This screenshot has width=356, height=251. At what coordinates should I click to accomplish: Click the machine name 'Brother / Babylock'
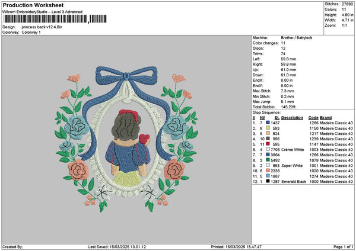click(297, 38)
